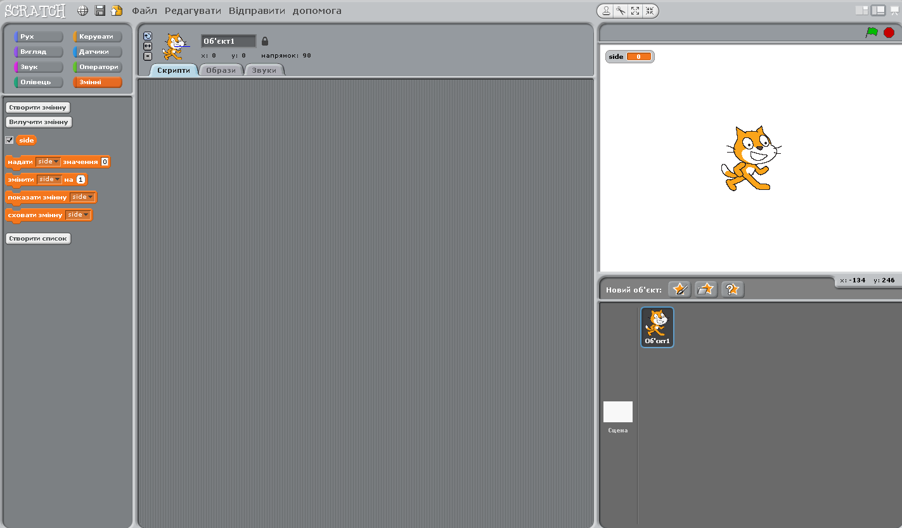Open side dropdown in надати block
Image resolution: width=902 pixels, height=528 pixels.
48,162
